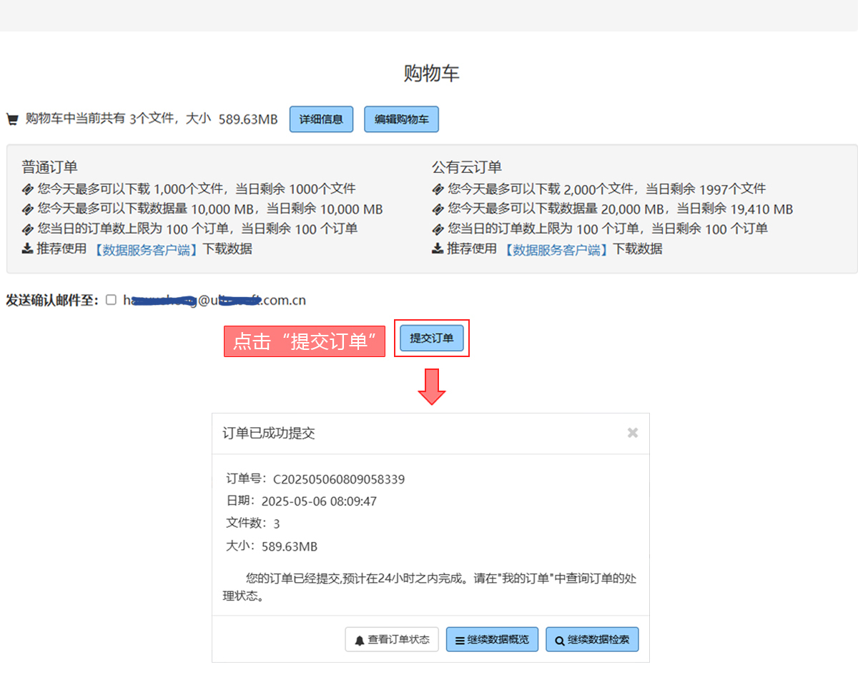858x692 pixels.
Task: Click ticket icon beside 普通订单 10,000 MB limit
Action: (x=27, y=209)
